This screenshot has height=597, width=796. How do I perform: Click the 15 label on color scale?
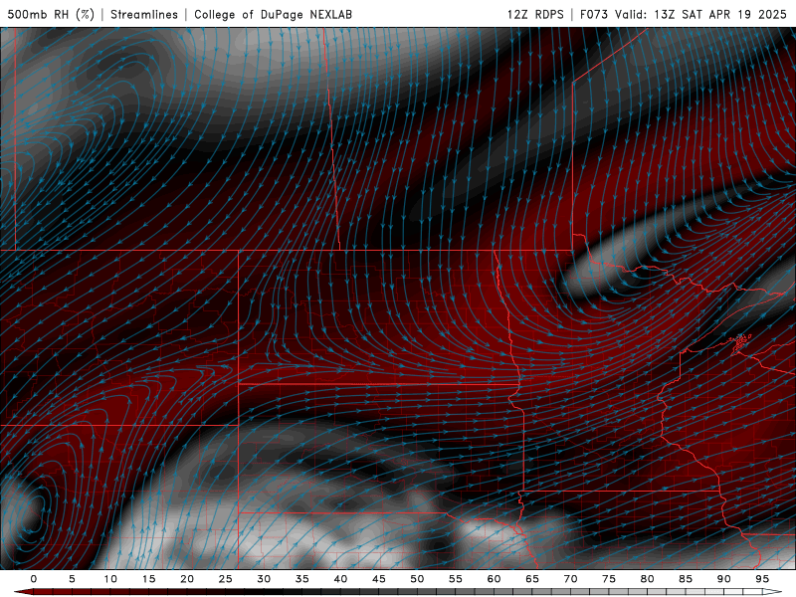click(148, 579)
